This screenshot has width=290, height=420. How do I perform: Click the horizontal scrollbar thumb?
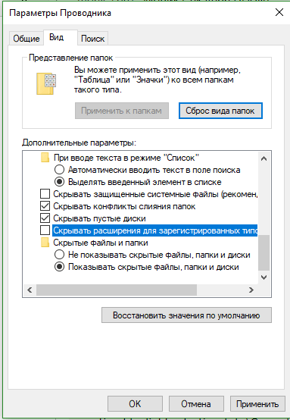tap(117, 290)
